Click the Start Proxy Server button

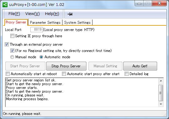(x=25, y=66)
